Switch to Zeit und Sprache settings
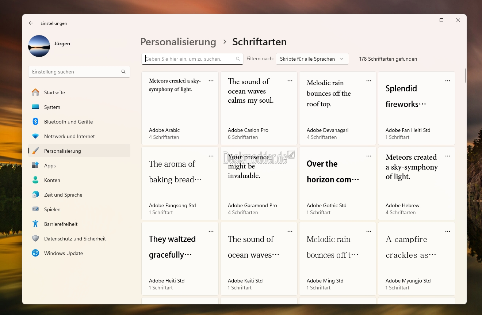 79,195
